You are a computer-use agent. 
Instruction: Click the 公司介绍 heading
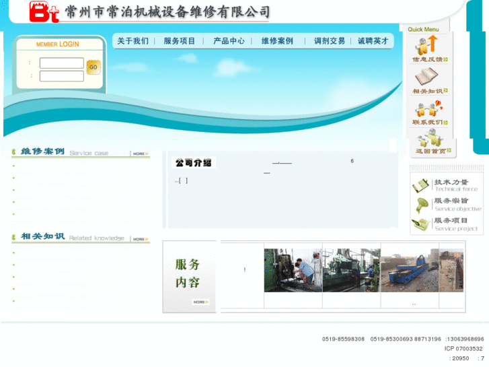pyautogui.click(x=193, y=163)
